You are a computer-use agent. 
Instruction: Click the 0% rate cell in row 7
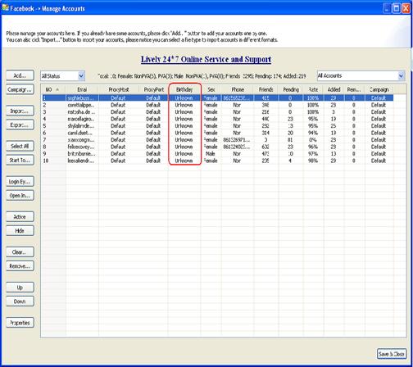[x=313, y=140]
